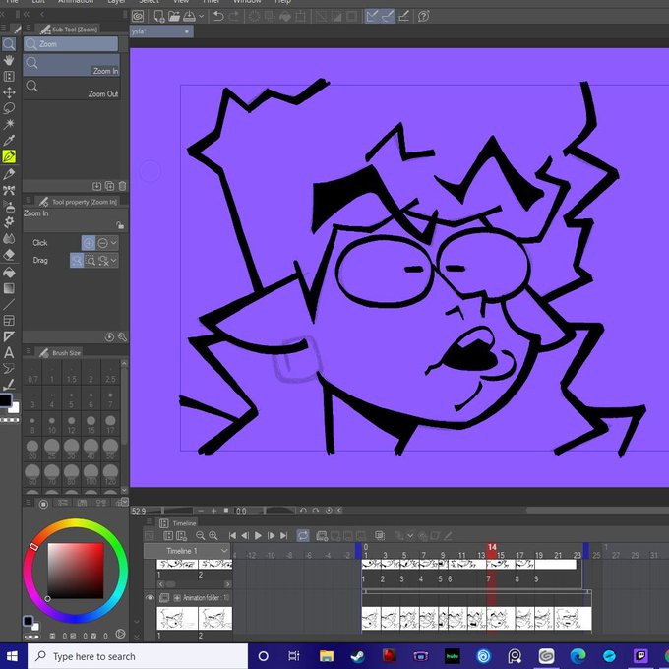The height and width of the screenshot is (669, 669).
Task: Select the highlighted Pen tool
Action: click(x=9, y=156)
